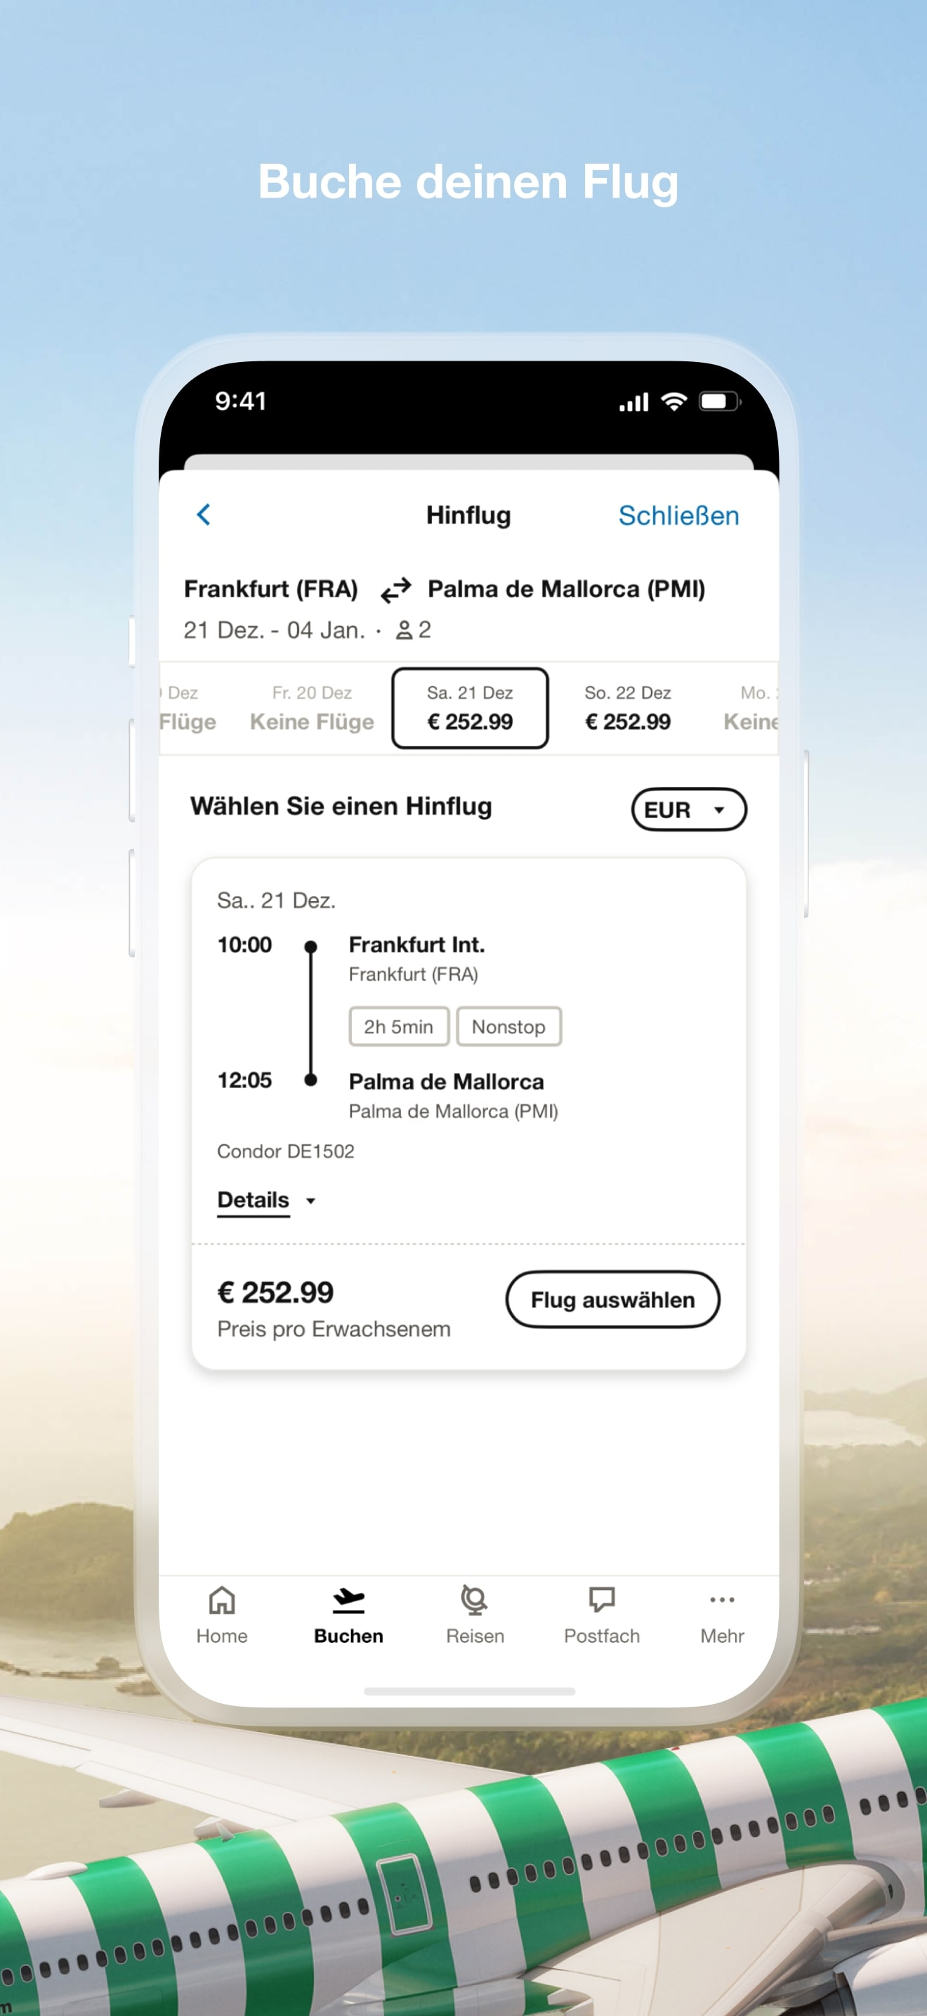Screen dimensions: 927x2016
Task: Select the Buchen airplane icon
Action: tap(348, 1601)
